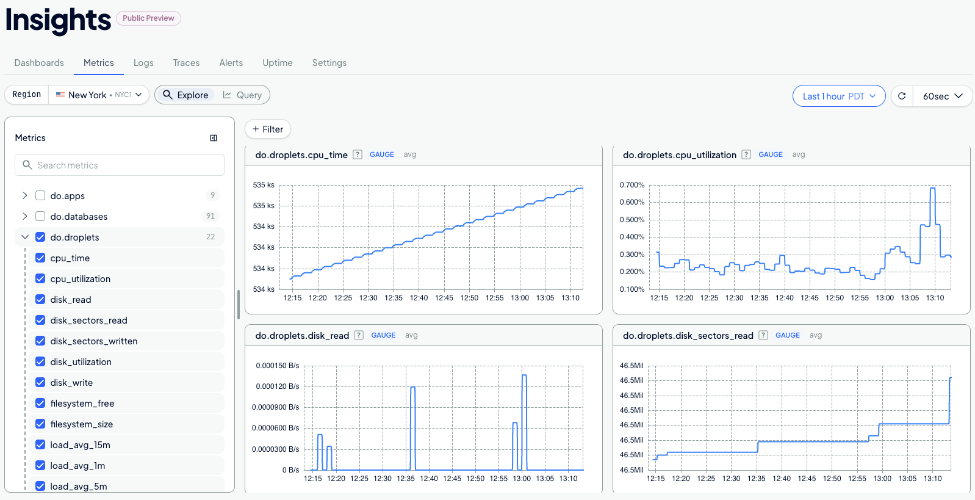Open the New York NYC1 region dropdown
The width and height of the screenshot is (975, 500).
point(99,95)
